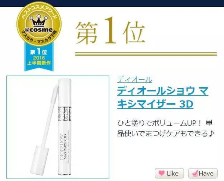Click the pink heart icon on Like
The height and width of the screenshot is (181, 224).
pyautogui.click(x=162, y=173)
